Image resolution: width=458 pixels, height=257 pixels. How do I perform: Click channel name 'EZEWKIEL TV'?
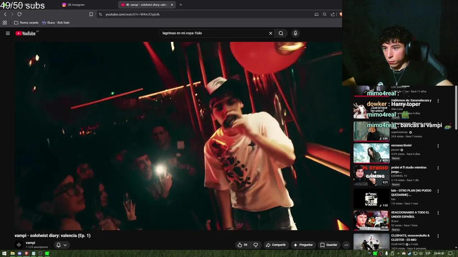[x=399, y=176]
